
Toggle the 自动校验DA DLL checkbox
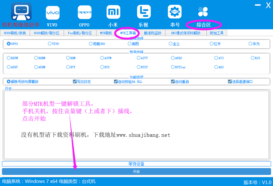(116, 82)
